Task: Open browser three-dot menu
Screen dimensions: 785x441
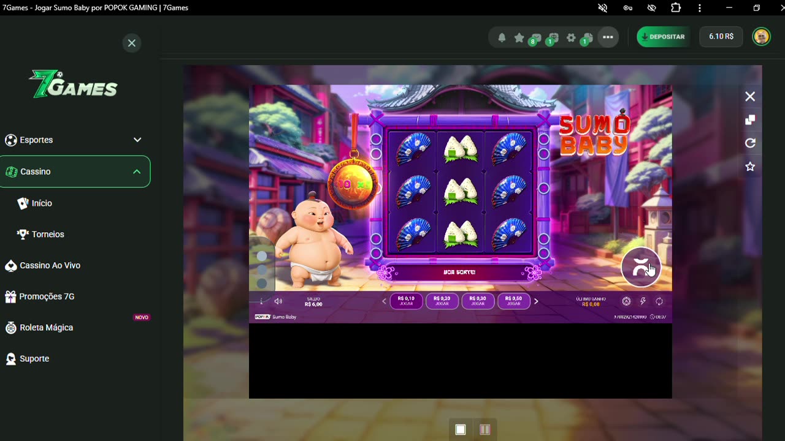Action: click(x=700, y=8)
